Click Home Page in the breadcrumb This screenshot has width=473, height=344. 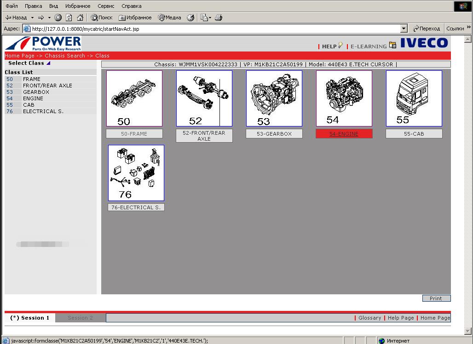(20, 56)
